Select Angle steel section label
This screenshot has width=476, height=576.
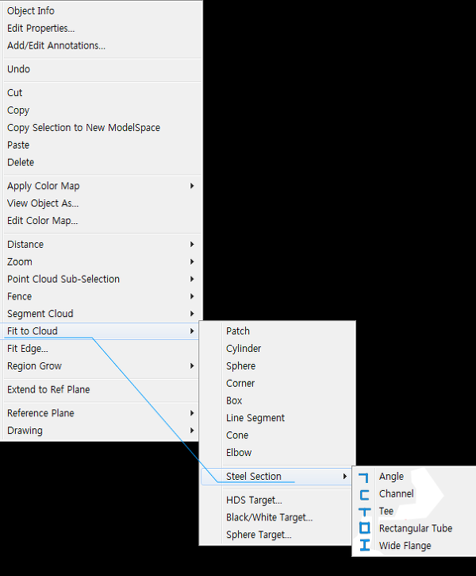click(391, 477)
